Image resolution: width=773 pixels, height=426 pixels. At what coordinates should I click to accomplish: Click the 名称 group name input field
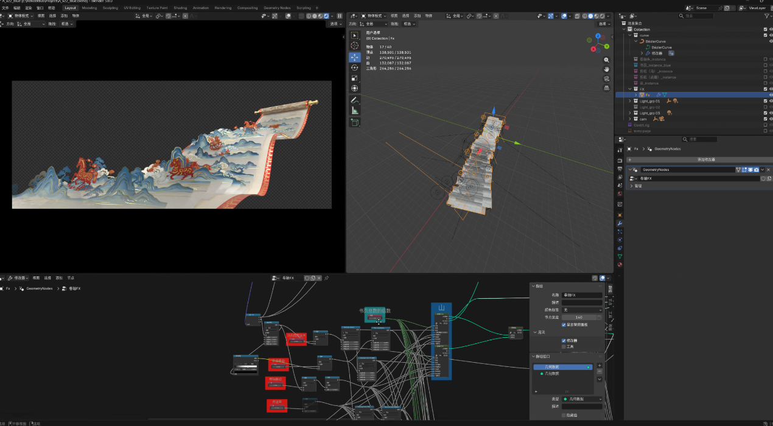coord(581,295)
